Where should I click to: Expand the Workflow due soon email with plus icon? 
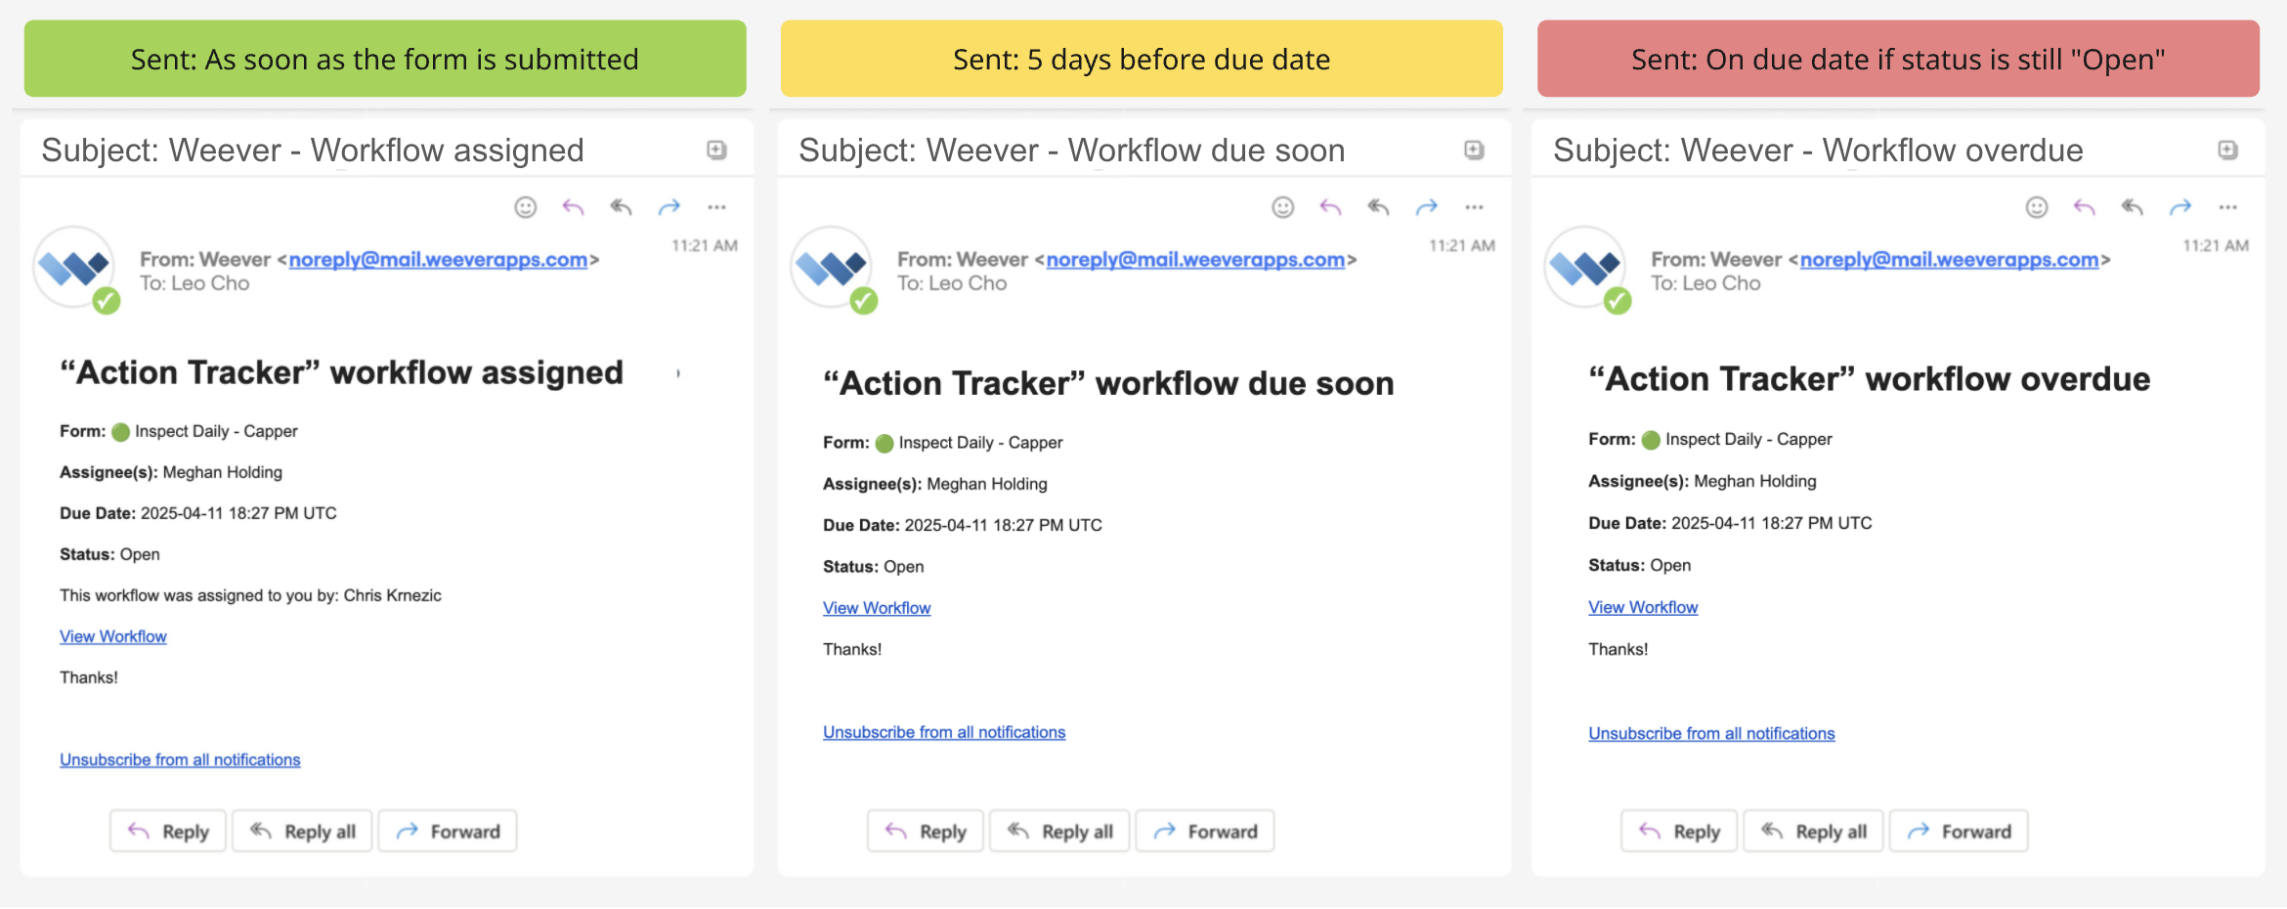[x=1474, y=150]
